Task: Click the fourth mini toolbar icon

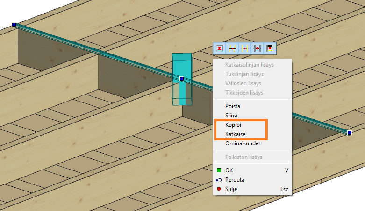Action: (257, 48)
